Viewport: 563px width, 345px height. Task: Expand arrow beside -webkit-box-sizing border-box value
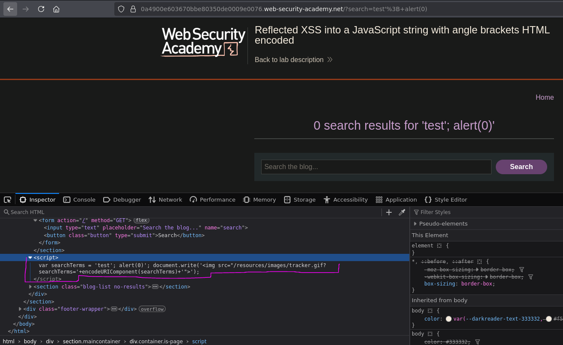click(x=487, y=277)
